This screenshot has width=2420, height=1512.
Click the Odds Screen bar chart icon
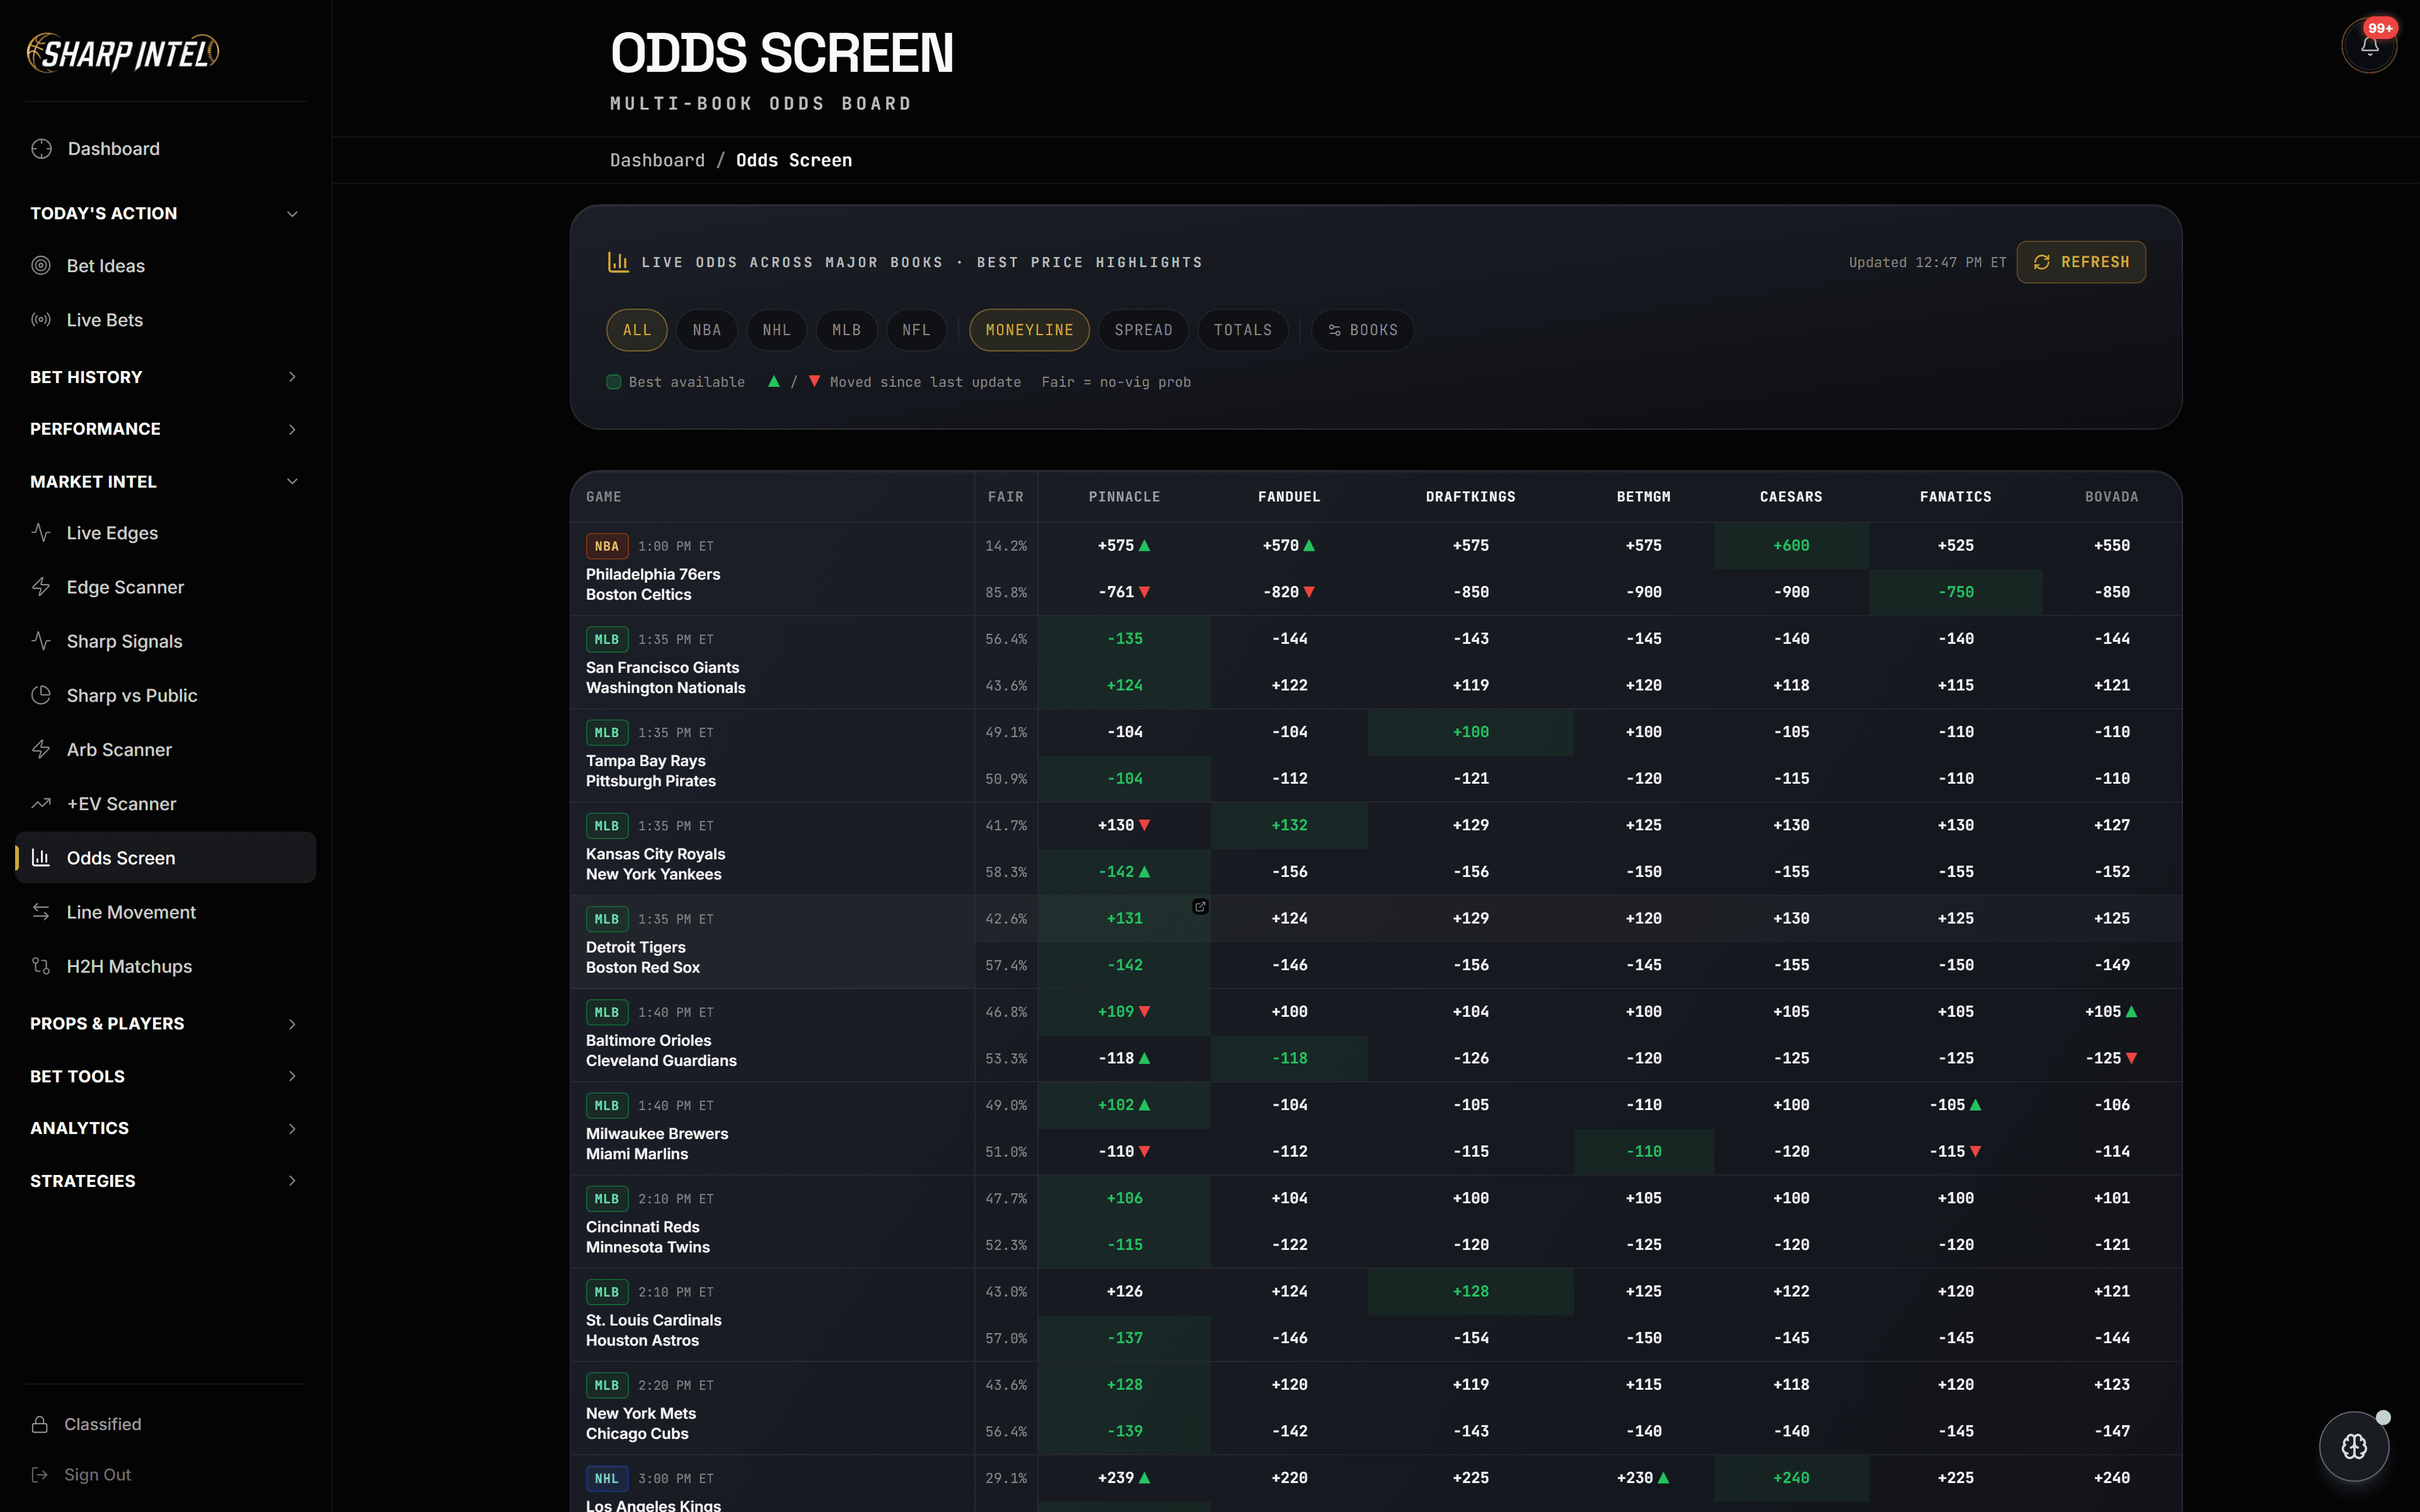tap(41, 858)
